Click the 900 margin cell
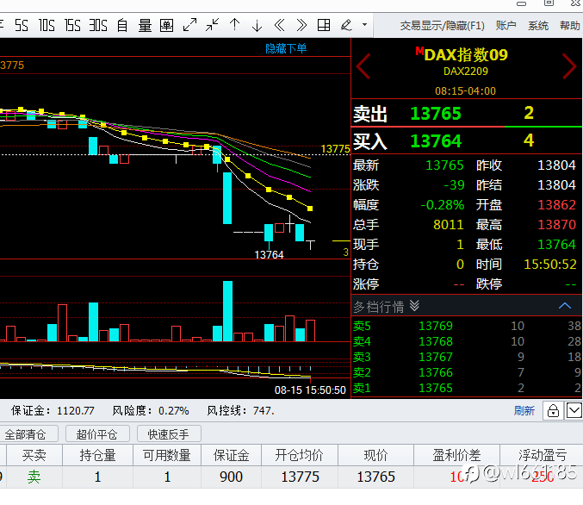Viewport: 583px width, 505px height. [232, 477]
